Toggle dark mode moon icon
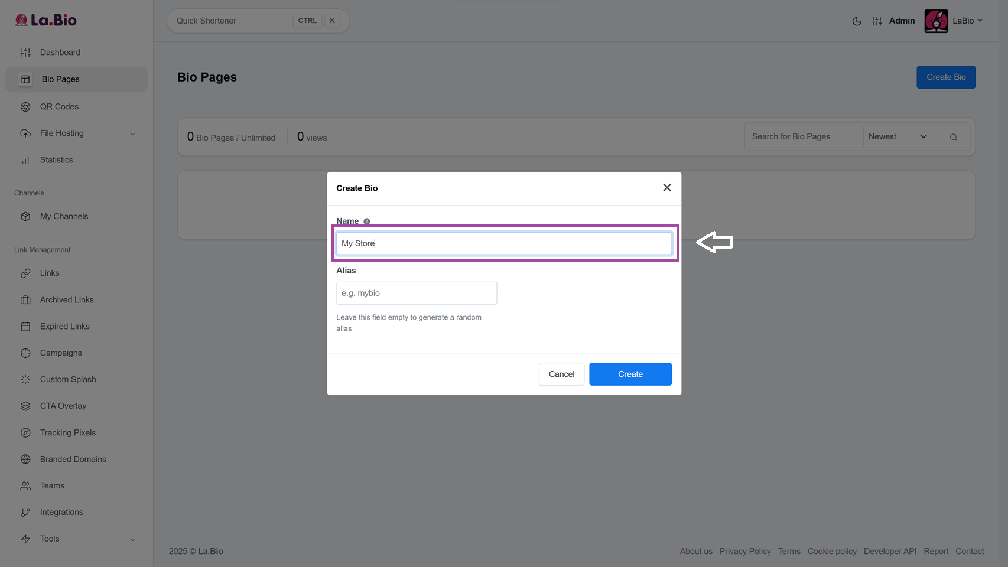 (856, 21)
